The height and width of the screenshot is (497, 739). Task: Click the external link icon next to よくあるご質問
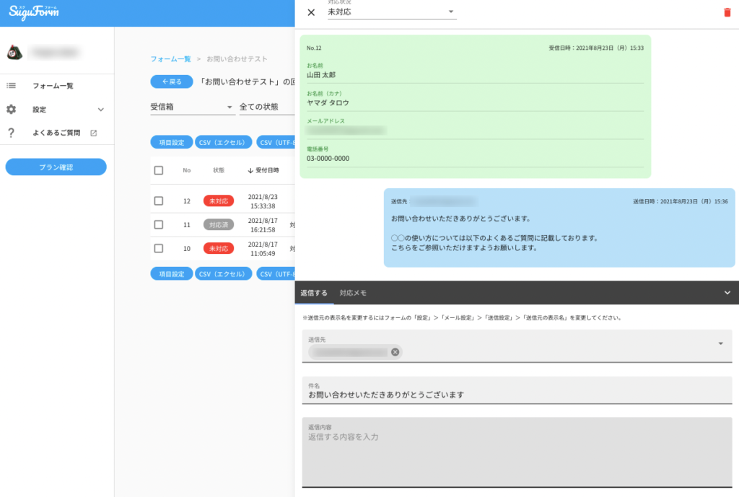click(x=93, y=133)
